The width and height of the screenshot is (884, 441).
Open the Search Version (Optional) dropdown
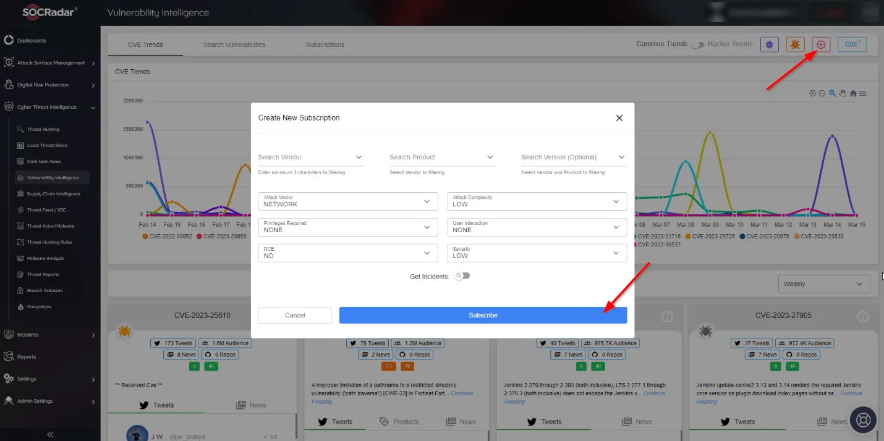tap(574, 157)
